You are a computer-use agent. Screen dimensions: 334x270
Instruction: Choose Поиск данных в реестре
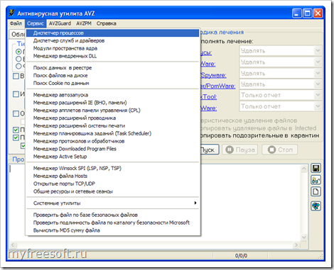pos(112,68)
